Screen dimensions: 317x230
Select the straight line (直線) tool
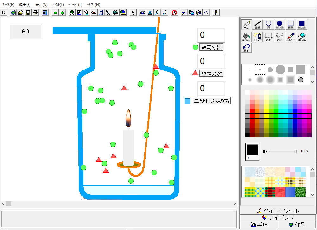coord(257,25)
